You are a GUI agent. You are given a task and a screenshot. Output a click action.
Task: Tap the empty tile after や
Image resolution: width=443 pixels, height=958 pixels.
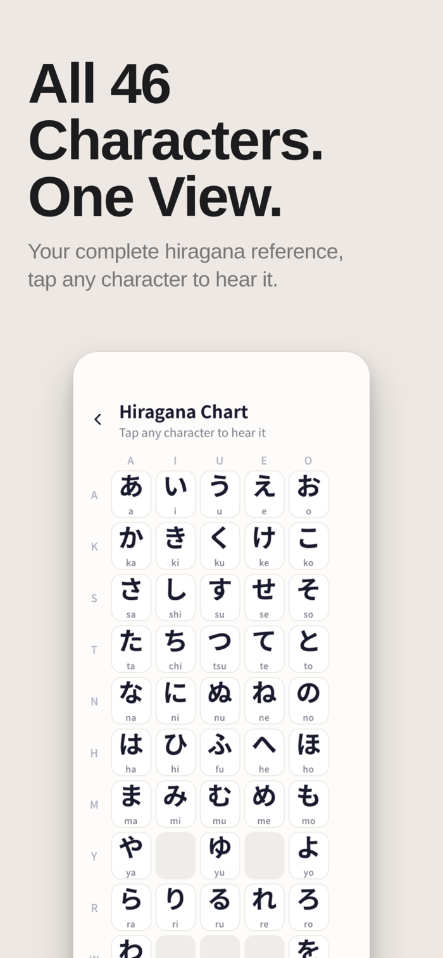click(x=175, y=855)
